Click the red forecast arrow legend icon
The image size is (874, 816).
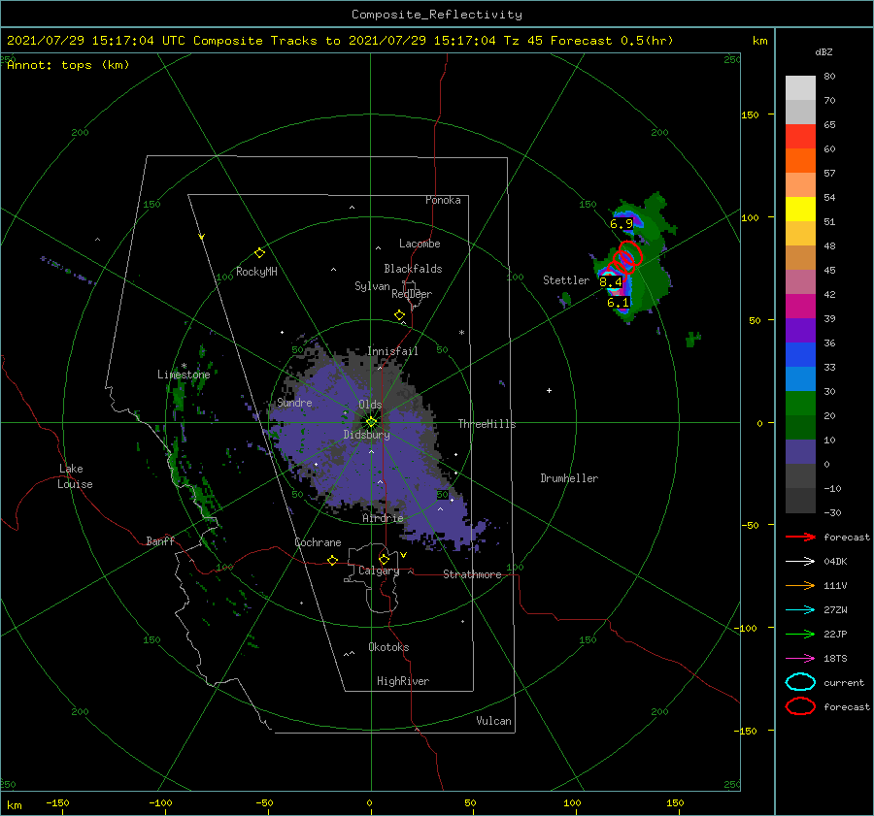(800, 537)
